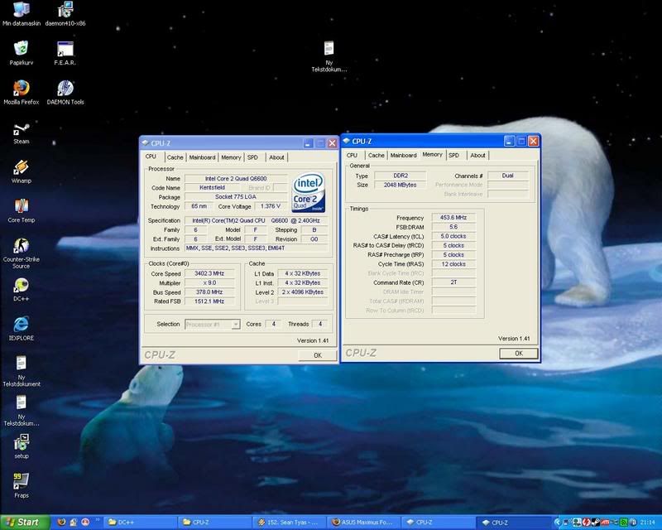Open the IEXPLORE desktop icon

click(x=22, y=329)
